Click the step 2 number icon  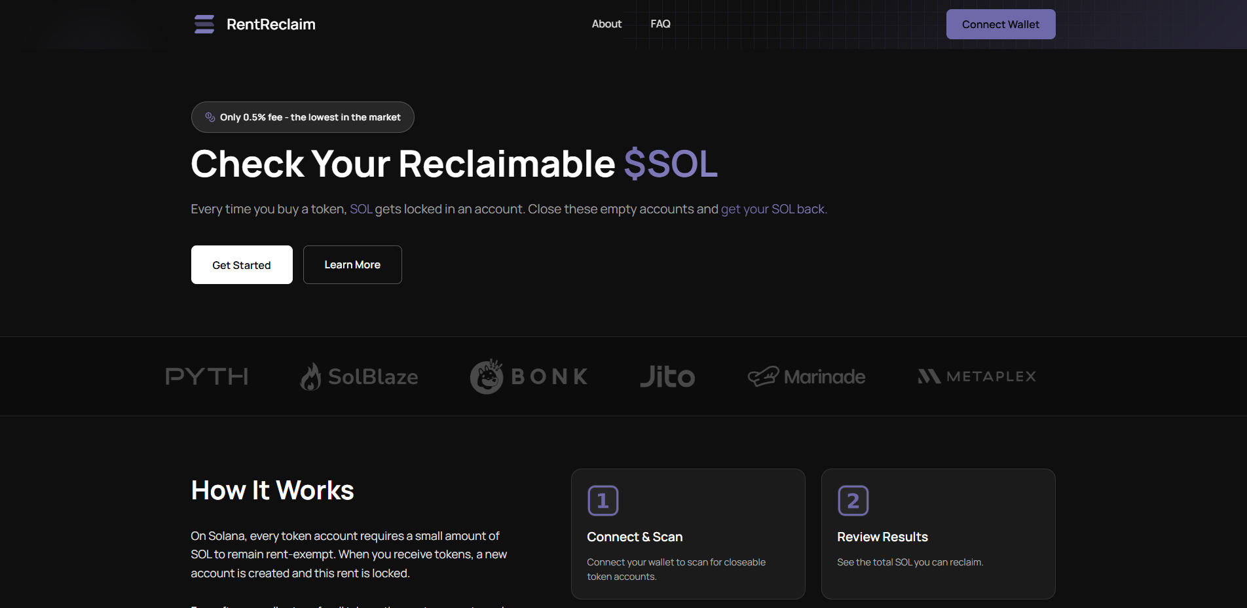[853, 501]
